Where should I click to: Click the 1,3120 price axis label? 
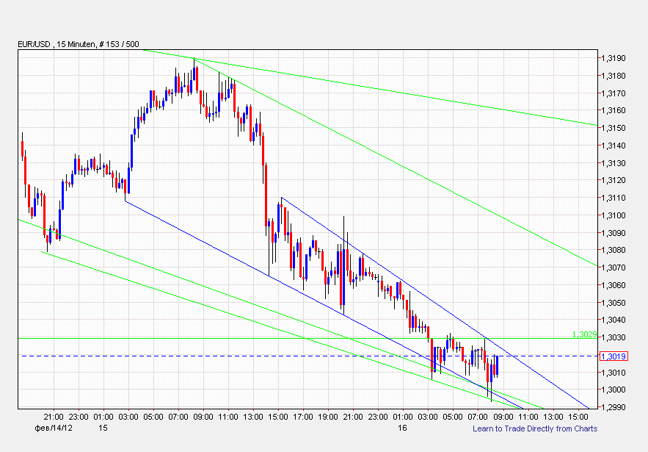tap(614, 181)
